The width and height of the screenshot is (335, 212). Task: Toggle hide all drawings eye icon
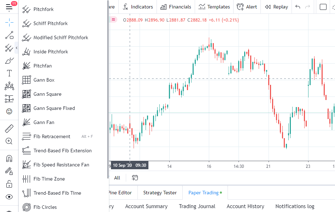tap(9, 197)
